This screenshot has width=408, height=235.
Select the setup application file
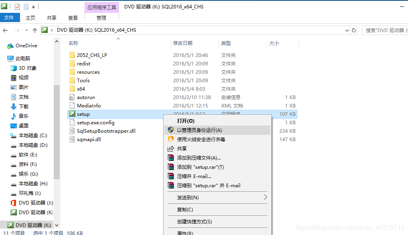[83, 114]
